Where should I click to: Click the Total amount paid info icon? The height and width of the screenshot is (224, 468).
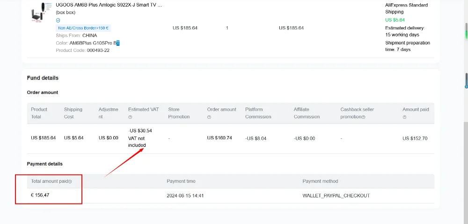point(70,181)
